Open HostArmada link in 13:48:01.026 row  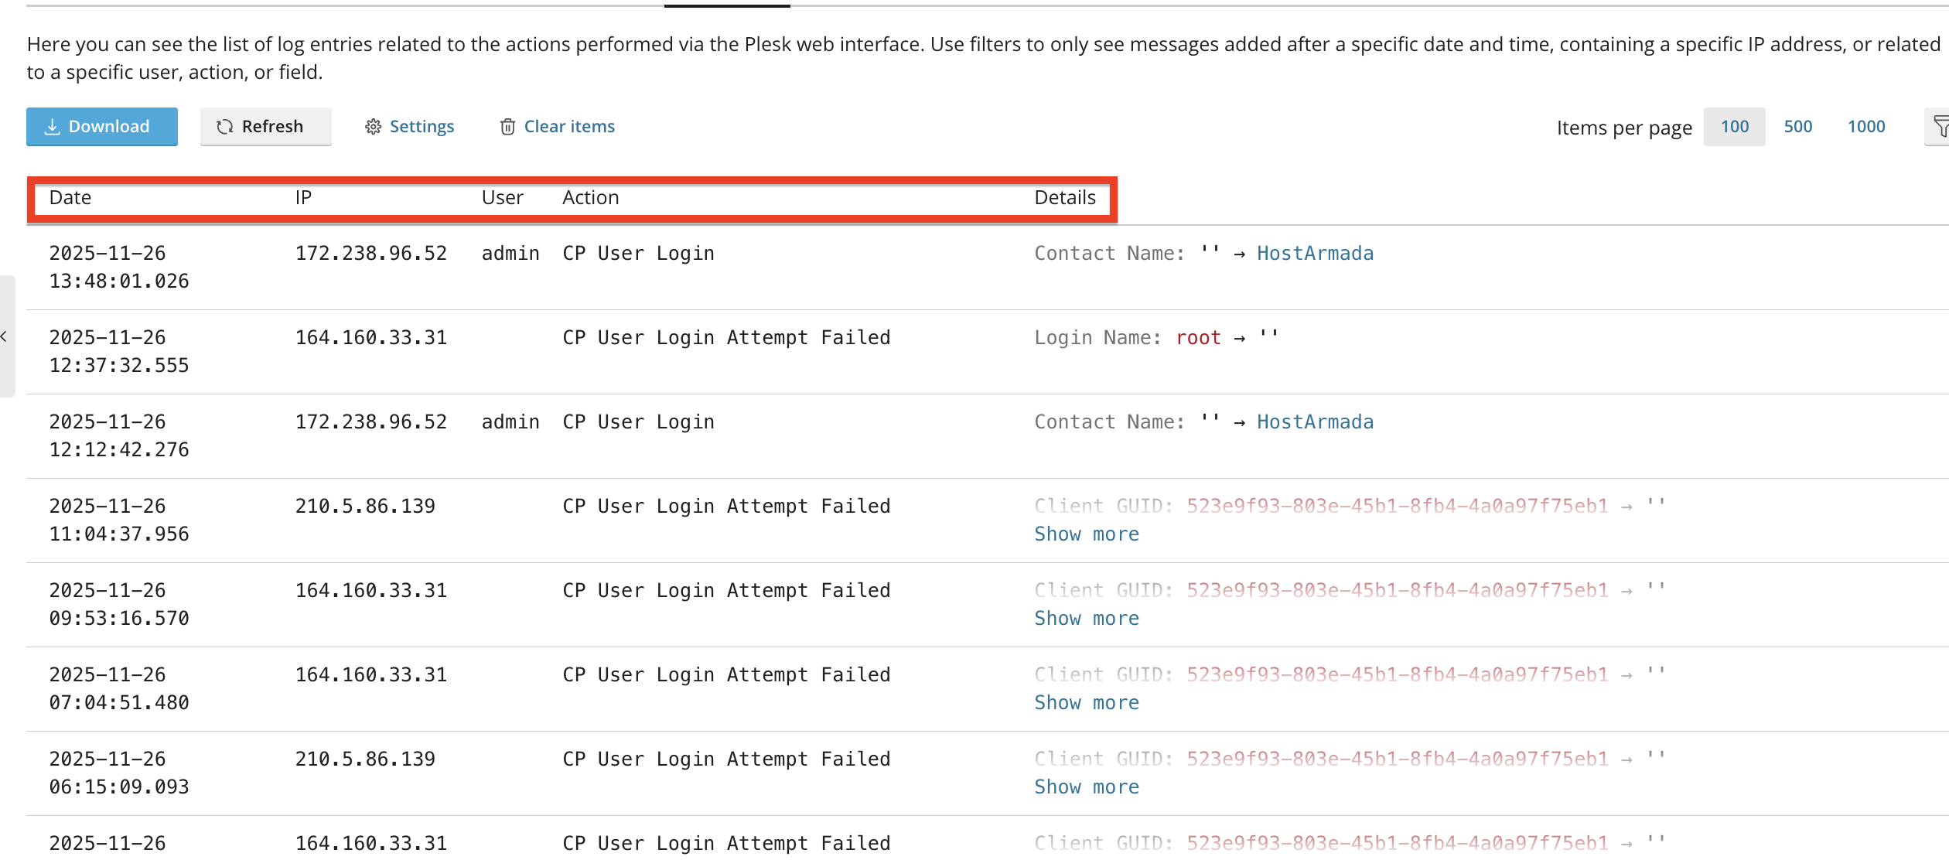(x=1315, y=254)
